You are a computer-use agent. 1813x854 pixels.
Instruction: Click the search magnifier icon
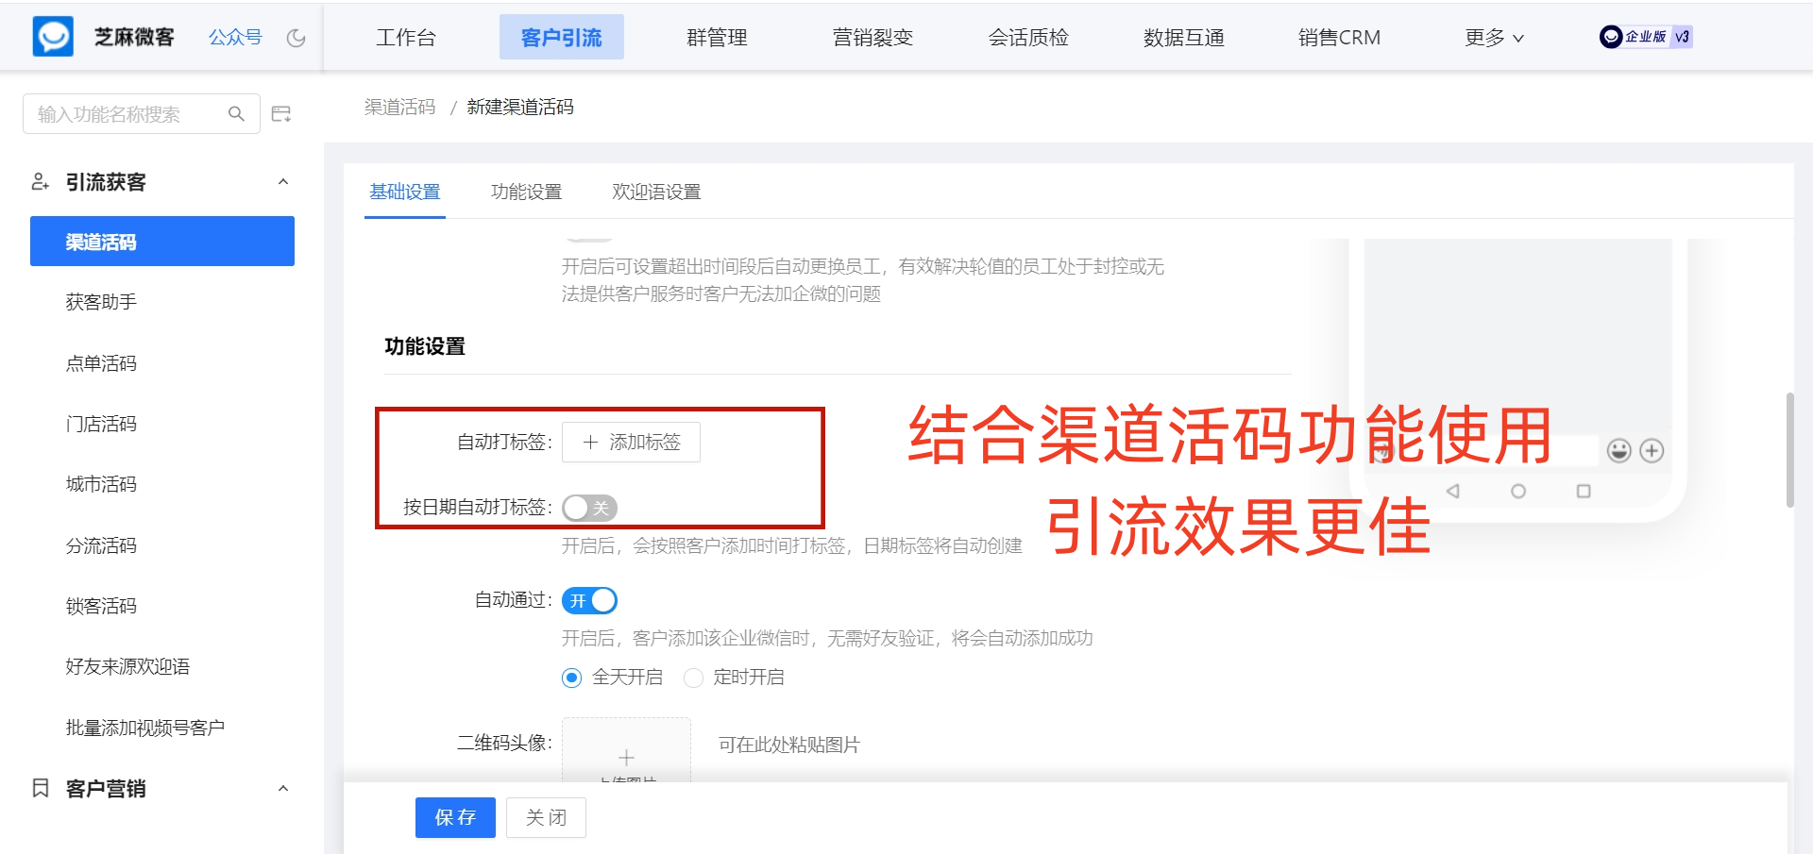point(236,114)
